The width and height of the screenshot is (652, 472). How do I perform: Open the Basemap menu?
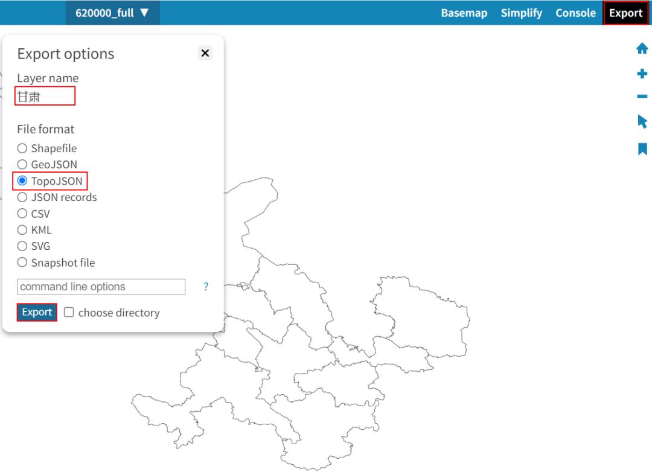tap(464, 13)
